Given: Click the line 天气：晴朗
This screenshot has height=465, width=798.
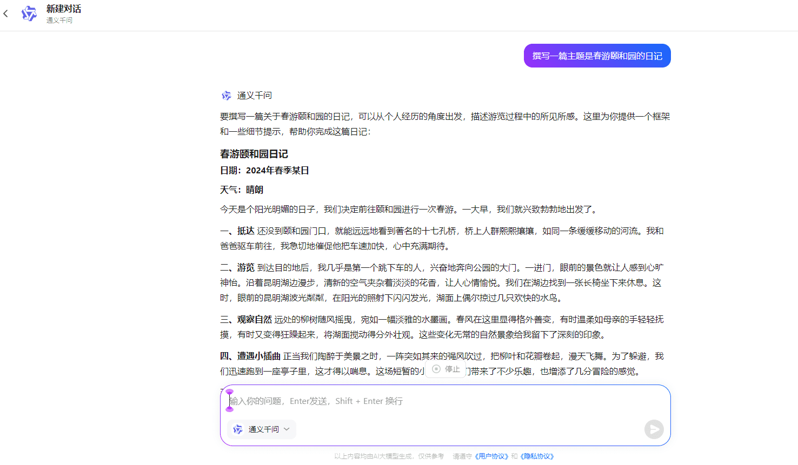Looking at the screenshot, I should point(242,190).
